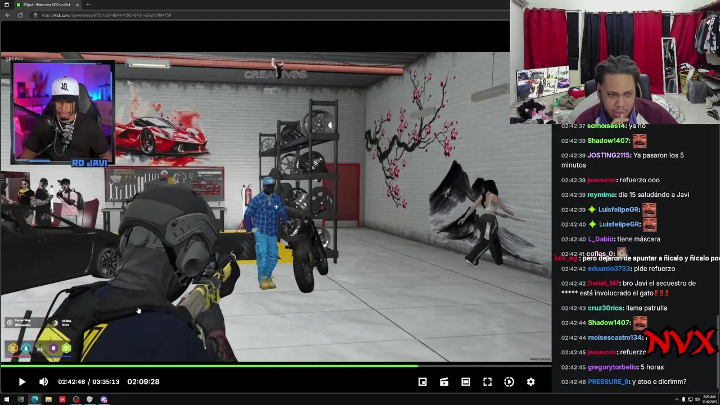
Task: Close the RDjavi Kick browser tab
Action: (x=77, y=4)
